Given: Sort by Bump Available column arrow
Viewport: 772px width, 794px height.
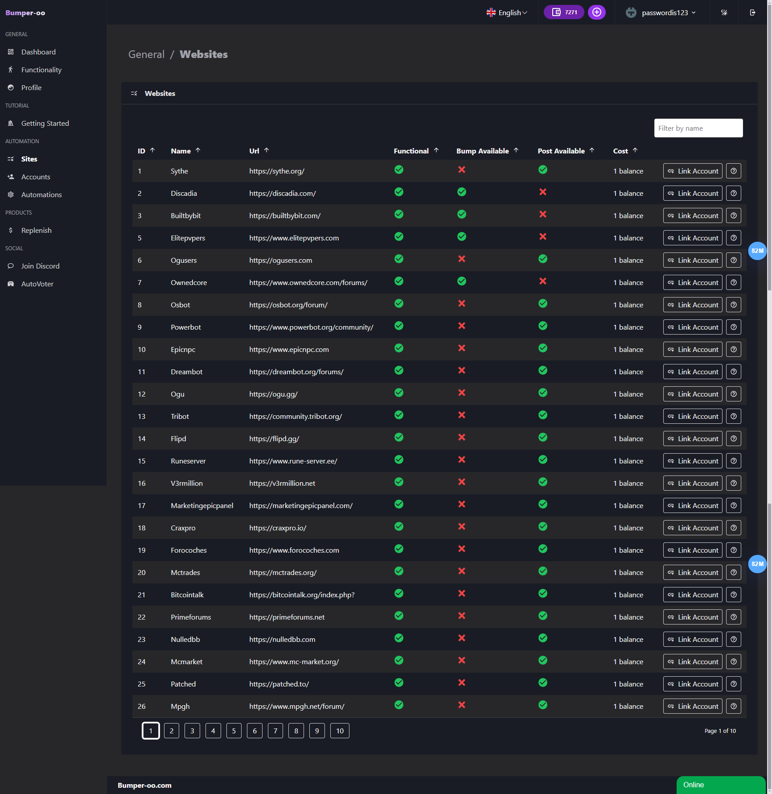Looking at the screenshot, I should pyautogui.click(x=516, y=150).
